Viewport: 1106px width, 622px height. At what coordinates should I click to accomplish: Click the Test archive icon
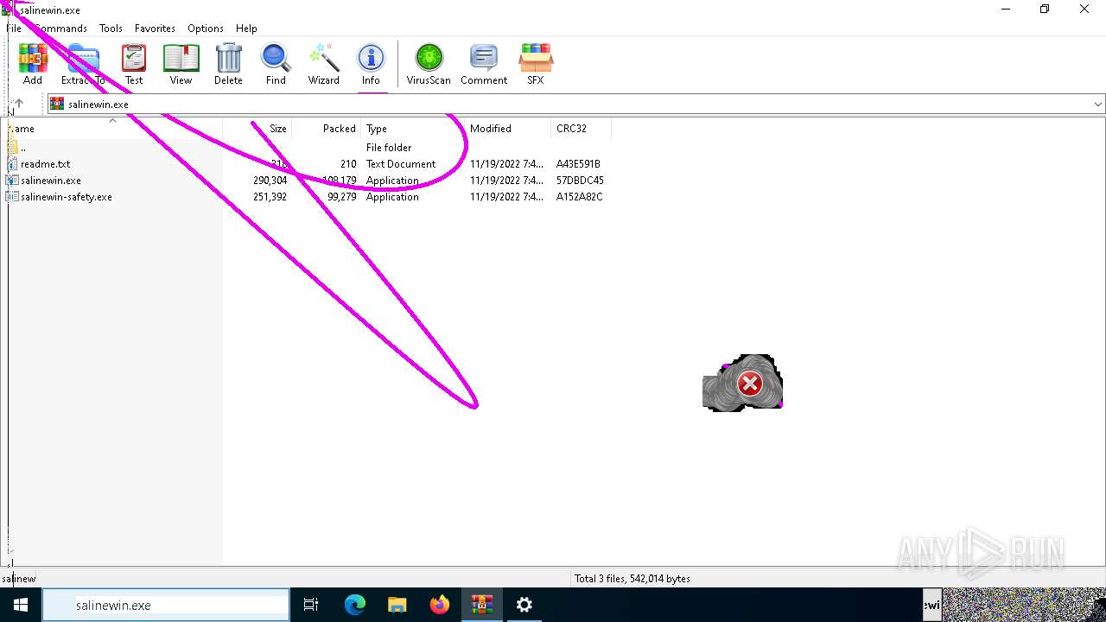[134, 64]
